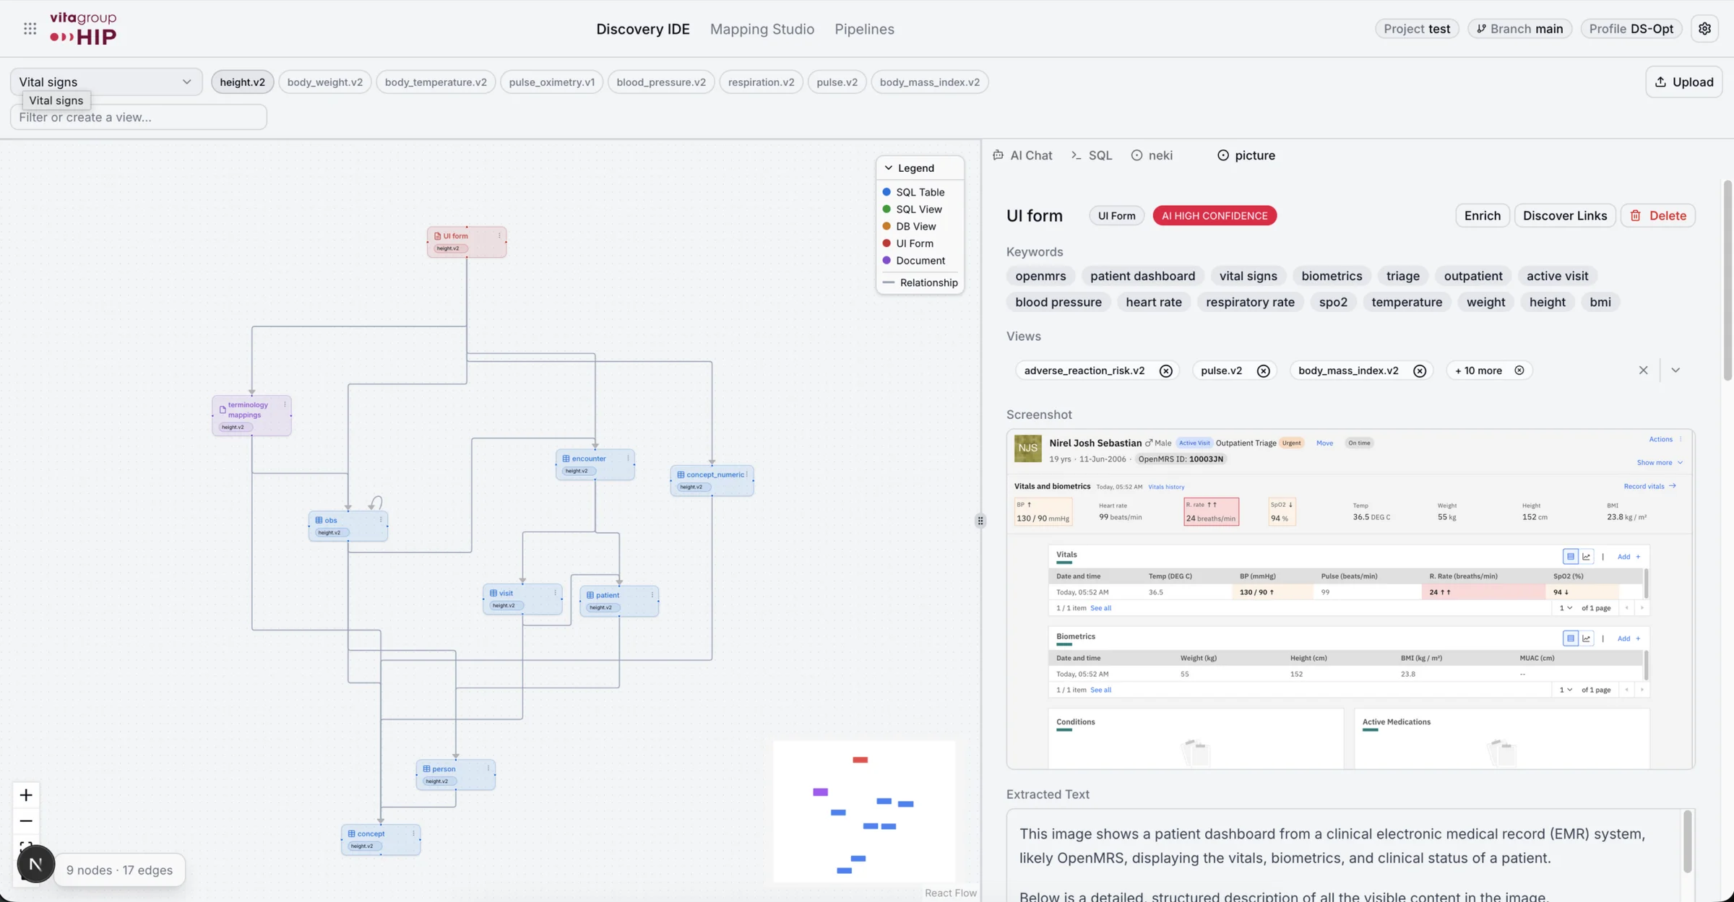This screenshot has height=902, width=1734.
Task: Switch to Mapping Studio tab
Action: coord(762,29)
